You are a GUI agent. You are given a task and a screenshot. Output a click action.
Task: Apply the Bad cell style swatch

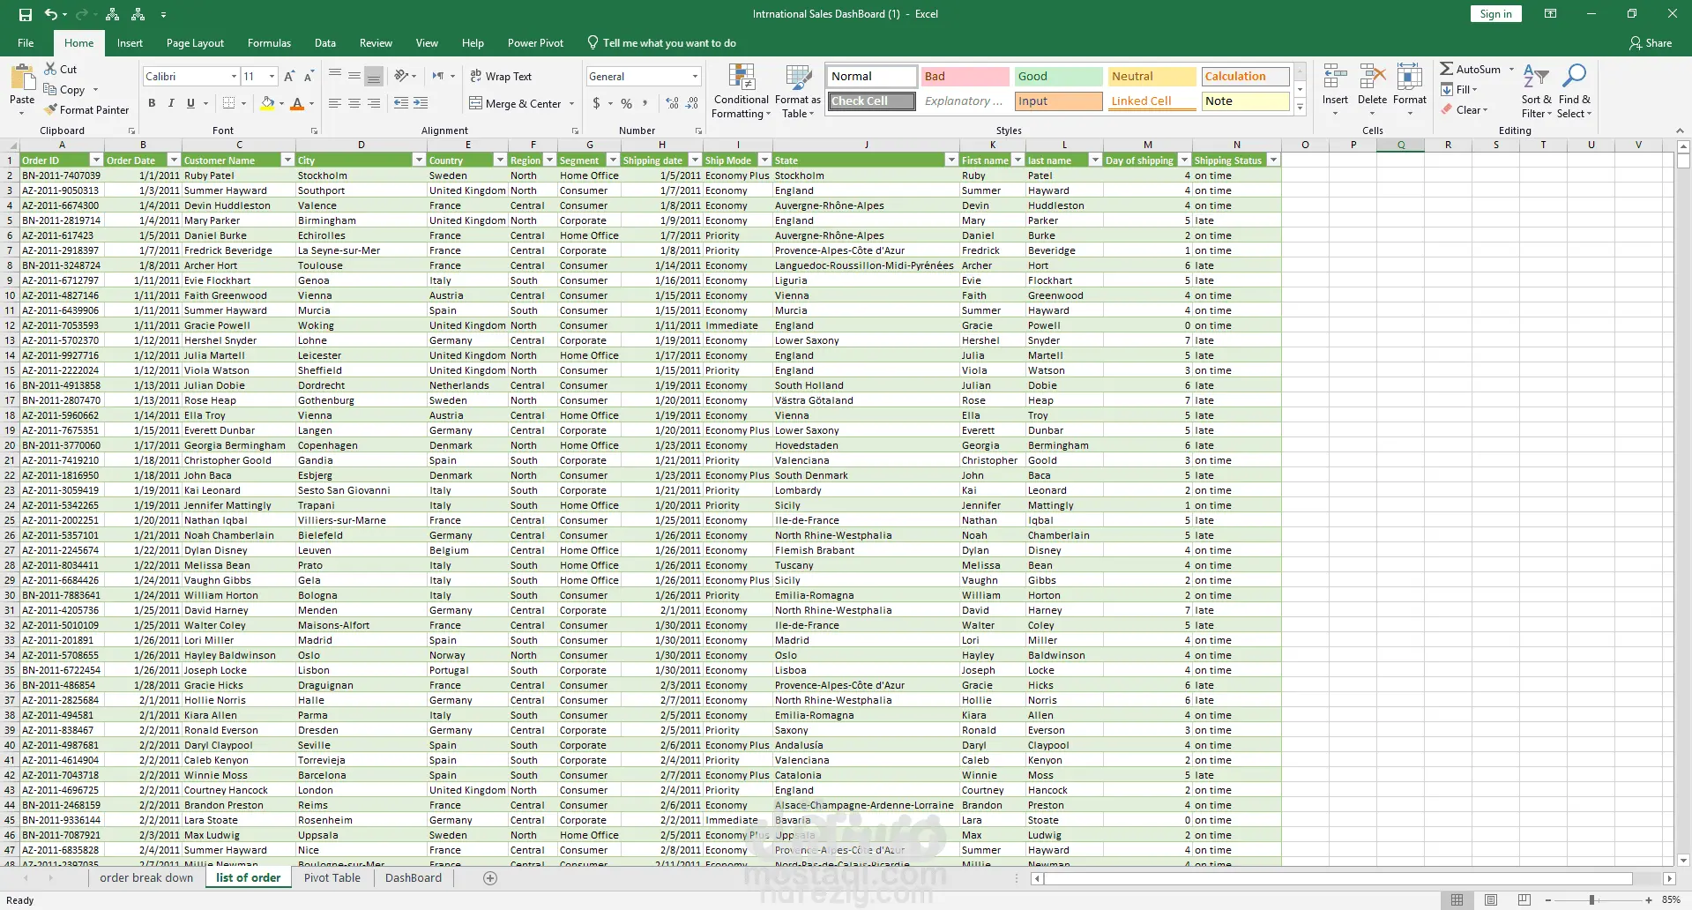(x=965, y=77)
